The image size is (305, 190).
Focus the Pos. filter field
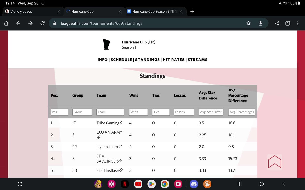59,112
